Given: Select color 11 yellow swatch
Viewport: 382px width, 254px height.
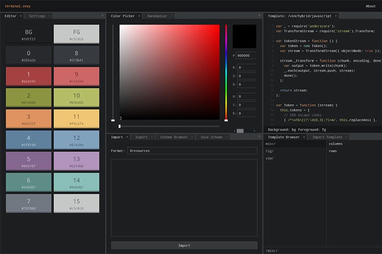Looking at the screenshot, I should (x=76, y=118).
